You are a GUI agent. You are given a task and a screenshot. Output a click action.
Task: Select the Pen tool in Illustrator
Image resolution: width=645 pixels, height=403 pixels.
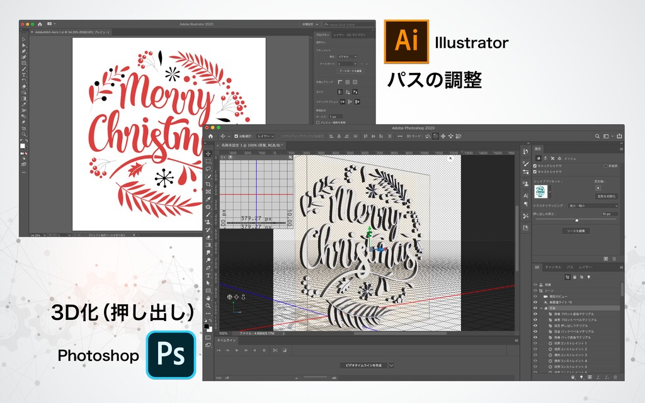(x=24, y=52)
